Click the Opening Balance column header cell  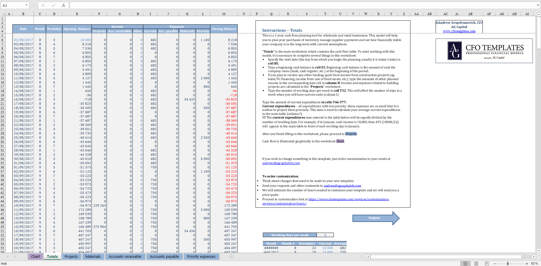(x=77, y=29)
